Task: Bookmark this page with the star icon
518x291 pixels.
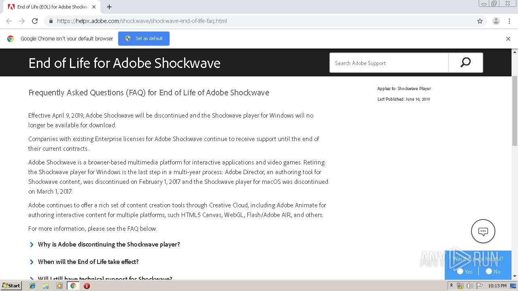Action: pyautogui.click(x=480, y=21)
